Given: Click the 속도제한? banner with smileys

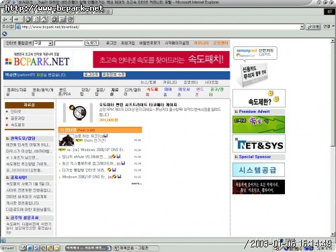Looking at the screenshot, I should pyautogui.click(x=259, y=98).
